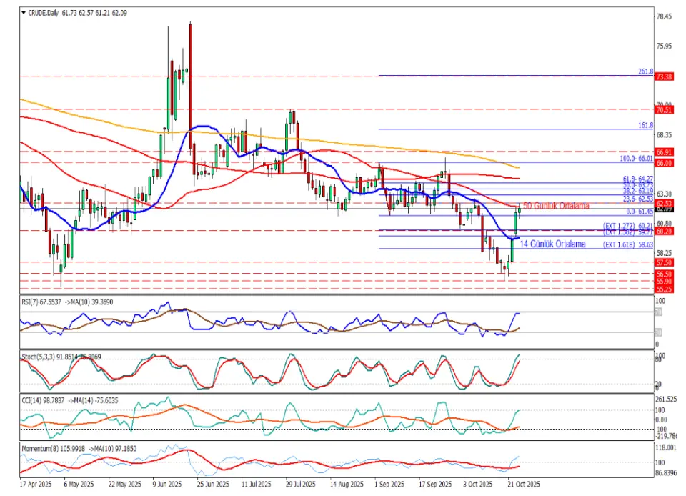The image size is (686, 496).
Task: Click the red 57.50 support level tag
Action: 664,263
